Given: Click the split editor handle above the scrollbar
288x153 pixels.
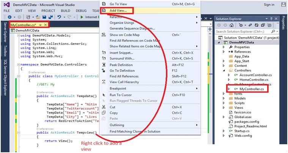Looking at the screenshot, I should point(210,29).
